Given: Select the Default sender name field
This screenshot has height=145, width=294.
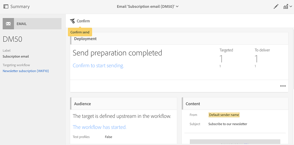Looking at the screenshot, I should (x=224, y=115).
